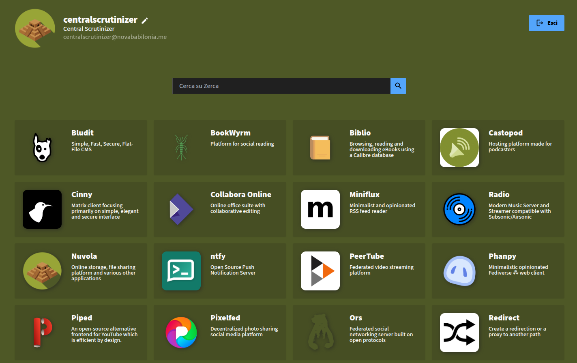Open the BookWyrm insect icon
Viewport: 577px width, 363px height.
(x=181, y=148)
